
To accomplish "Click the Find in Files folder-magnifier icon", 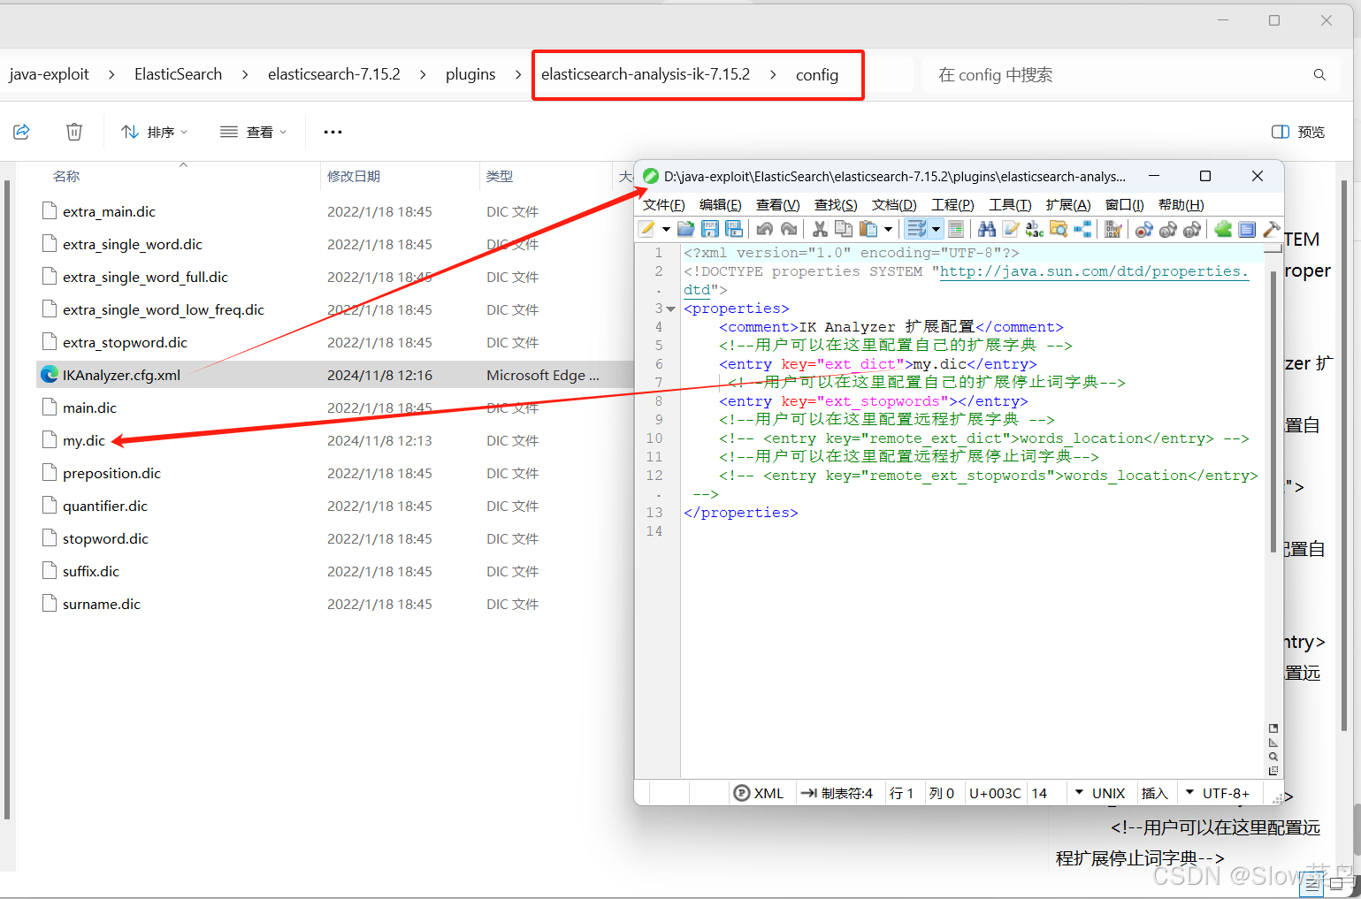I will 1059,230.
